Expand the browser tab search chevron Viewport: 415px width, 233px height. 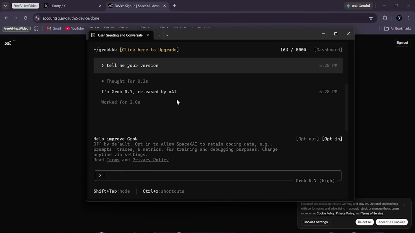point(5,6)
